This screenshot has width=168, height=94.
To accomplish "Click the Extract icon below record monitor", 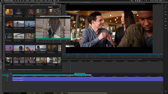I will [x=159, y=57].
